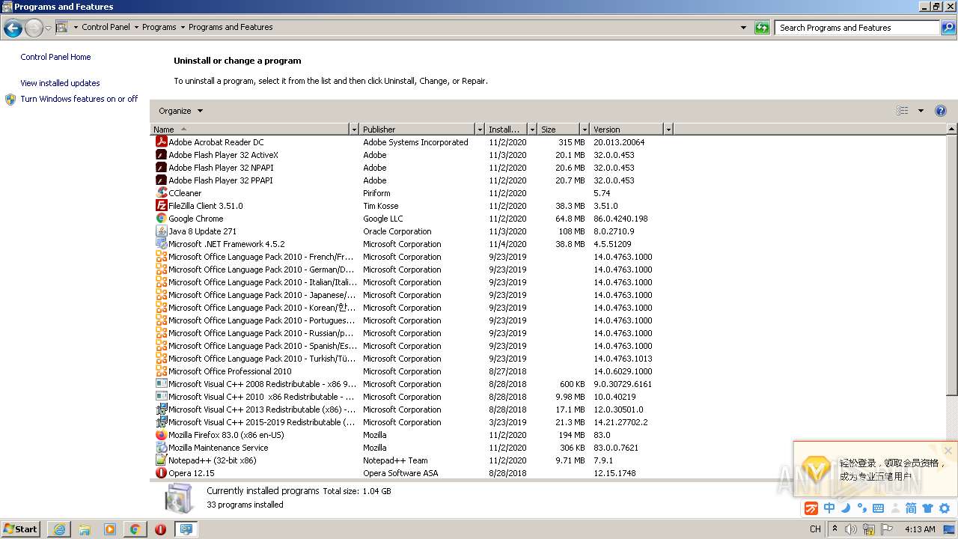Open the Publisher column filter dropdown
Image resolution: width=958 pixels, height=539 pixels.
click(480, 130)
